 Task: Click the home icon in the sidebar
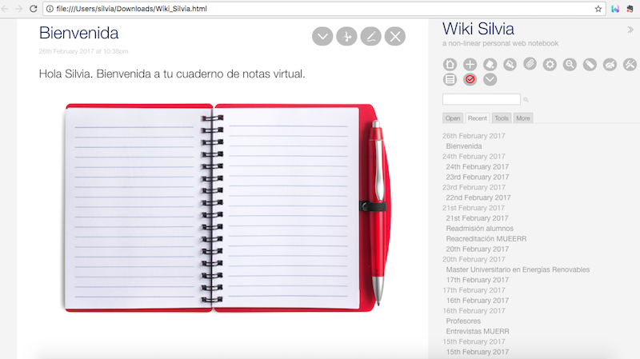point(450,65)
